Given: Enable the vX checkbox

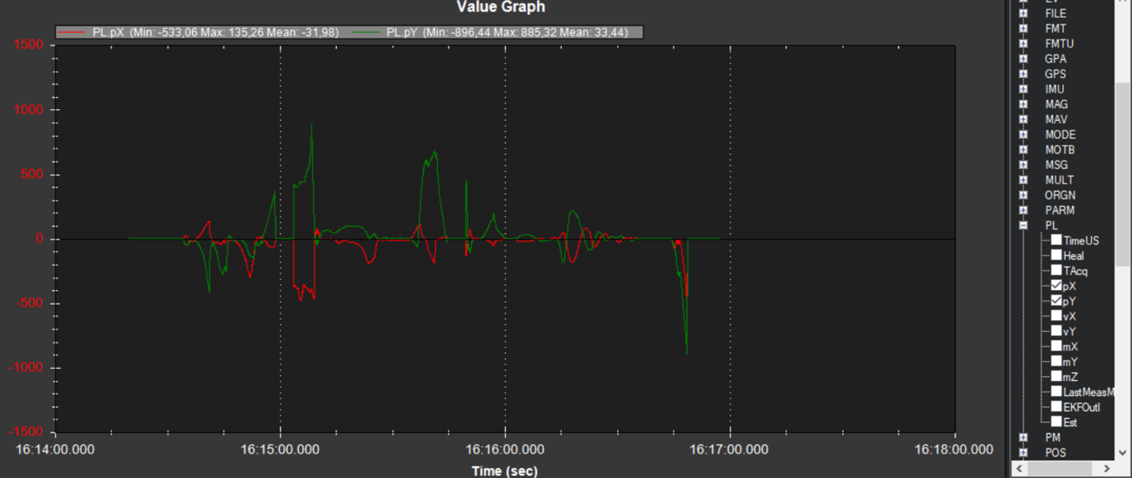Looking at the screenshot, I should click(1056, 315).
